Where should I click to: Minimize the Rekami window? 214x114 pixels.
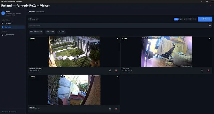[x=202, y=1]
